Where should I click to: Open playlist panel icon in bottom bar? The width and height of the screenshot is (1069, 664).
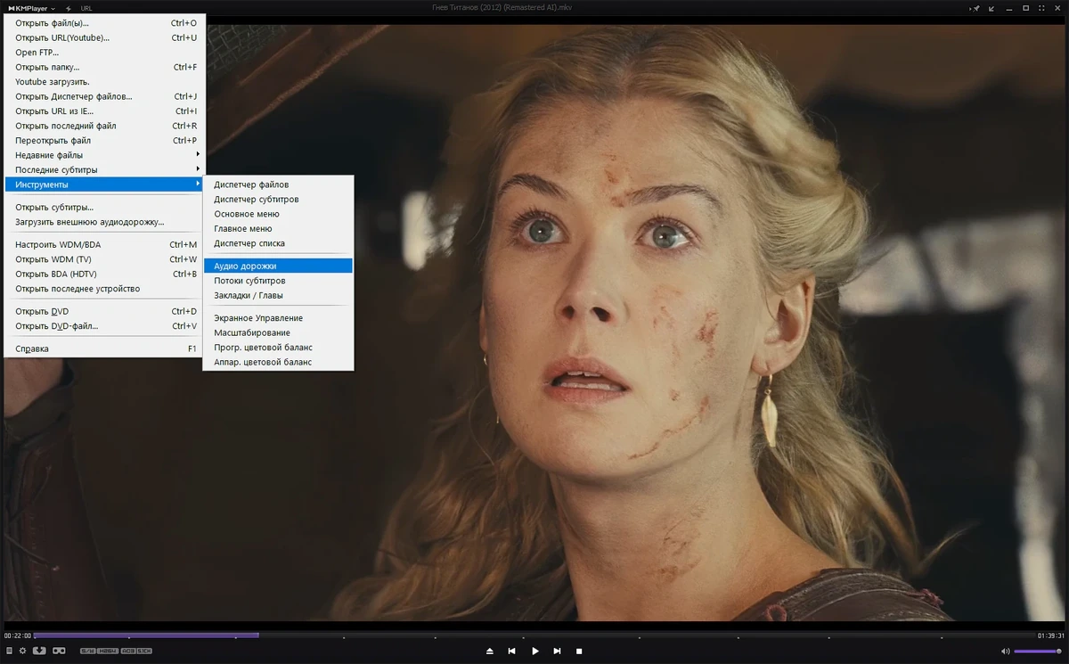coord(9,651)
